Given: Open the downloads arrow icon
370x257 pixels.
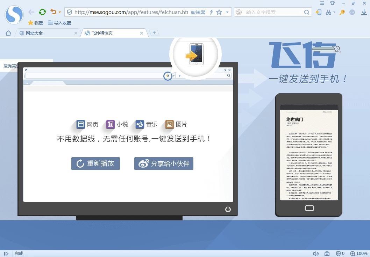Looking at the screenshot, I should [364, 12].
